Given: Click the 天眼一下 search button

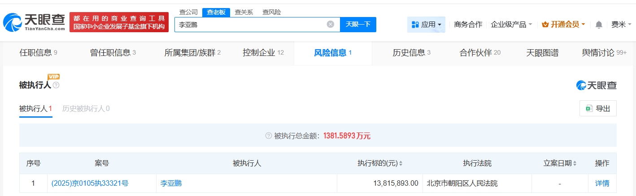Looking at the screenshot, I should pyautogui.click(x=358, y=24).
